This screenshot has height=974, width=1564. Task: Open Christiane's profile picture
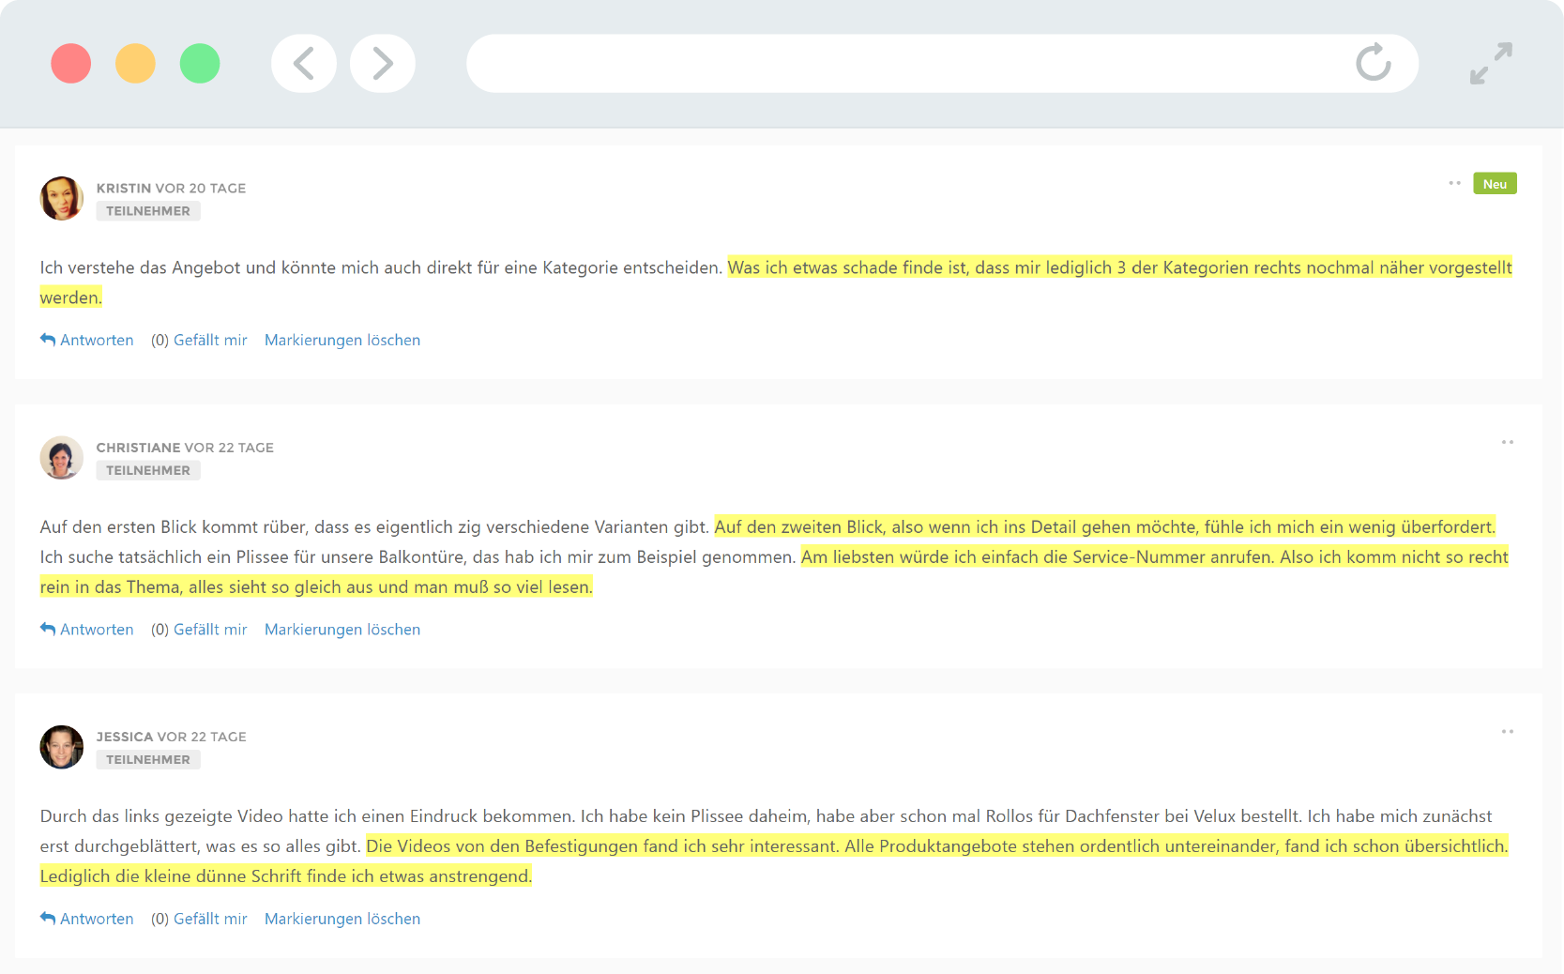coord(62,458)
